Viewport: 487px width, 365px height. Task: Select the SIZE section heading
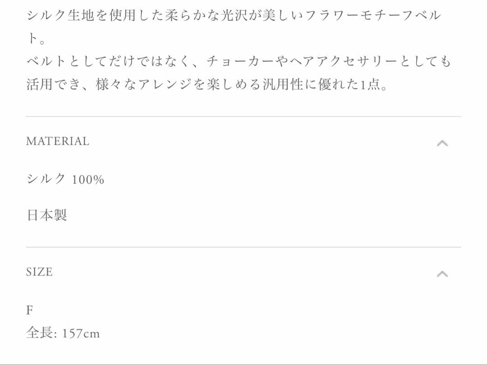click(40, 272)
